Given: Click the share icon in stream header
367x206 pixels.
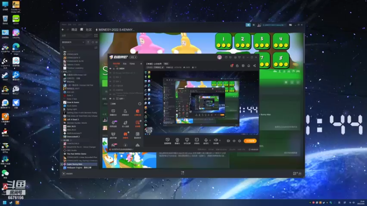Looking at the screenshot, I should (255, 65).
